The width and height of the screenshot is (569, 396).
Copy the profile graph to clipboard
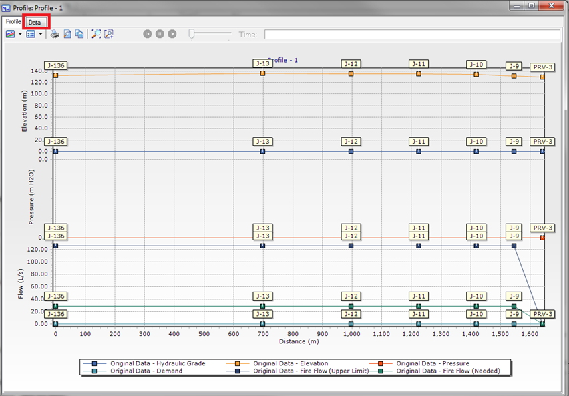coord(79,34)
